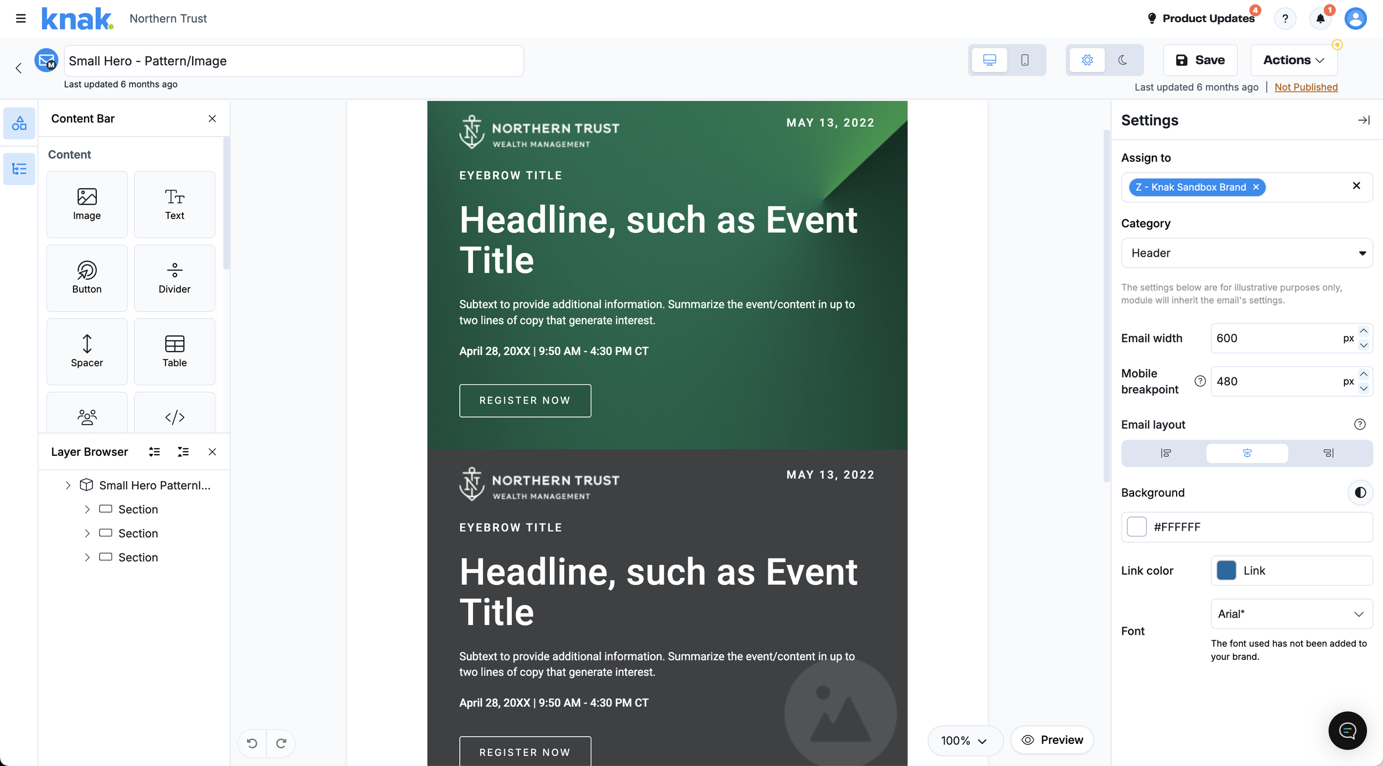Add an Image content block
The height and width of the screenshot is (766, 1383).
click(87, 204)
